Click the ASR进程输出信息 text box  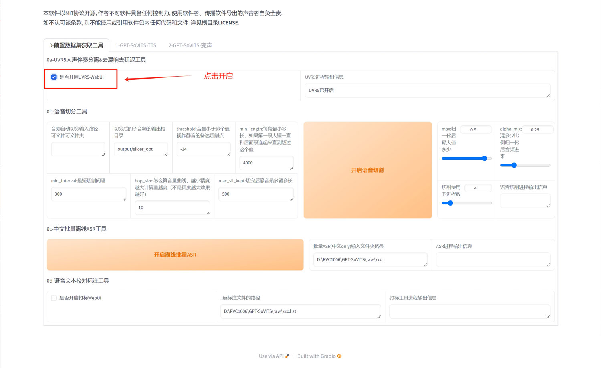click(x=493, y=259)
